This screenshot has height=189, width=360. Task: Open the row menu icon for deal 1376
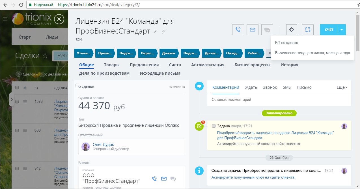point(25,101)
